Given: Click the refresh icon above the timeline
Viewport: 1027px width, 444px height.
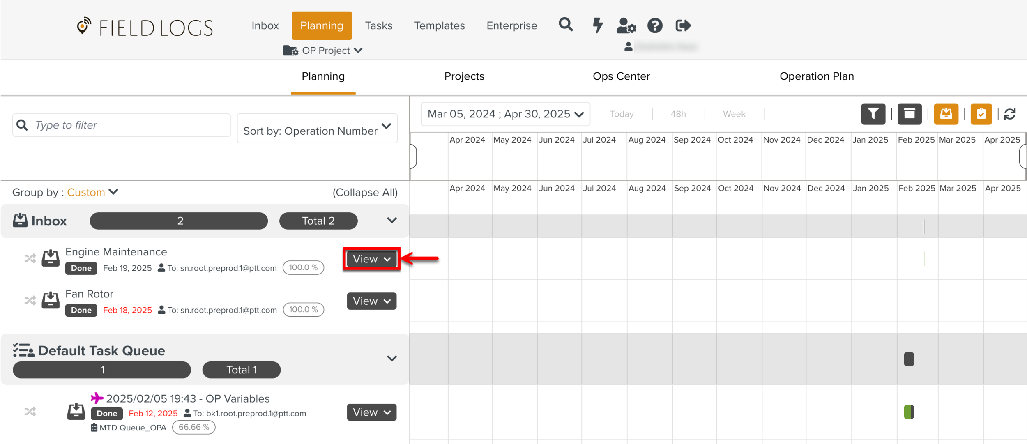Looking at the screenshot, I should coord(1010,114).
